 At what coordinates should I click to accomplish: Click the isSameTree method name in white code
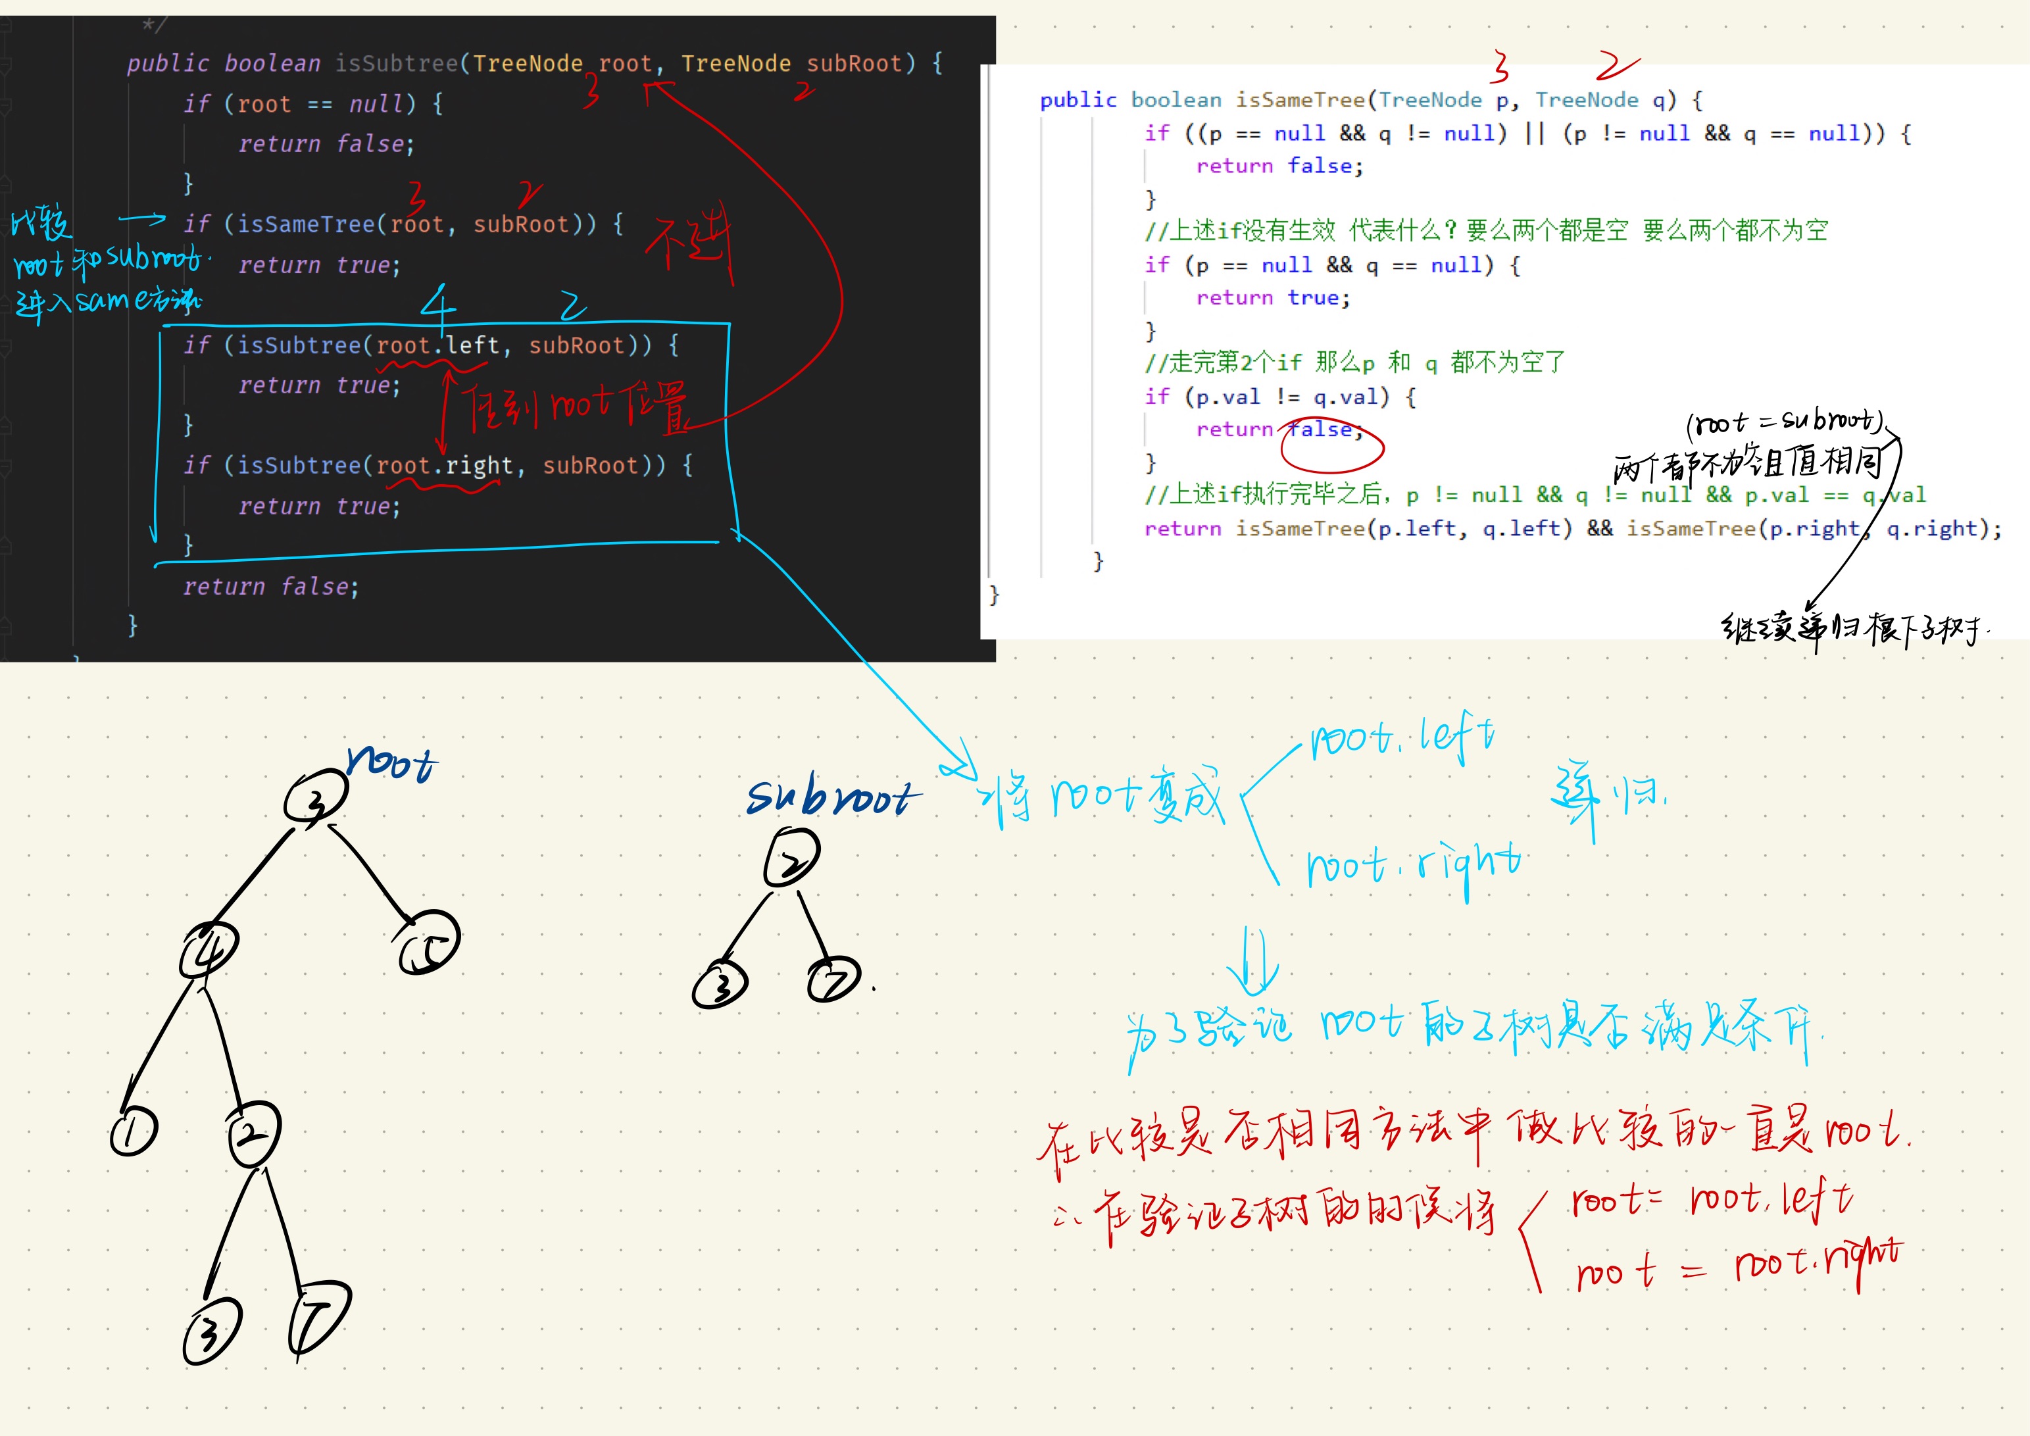coord(1300,100)
